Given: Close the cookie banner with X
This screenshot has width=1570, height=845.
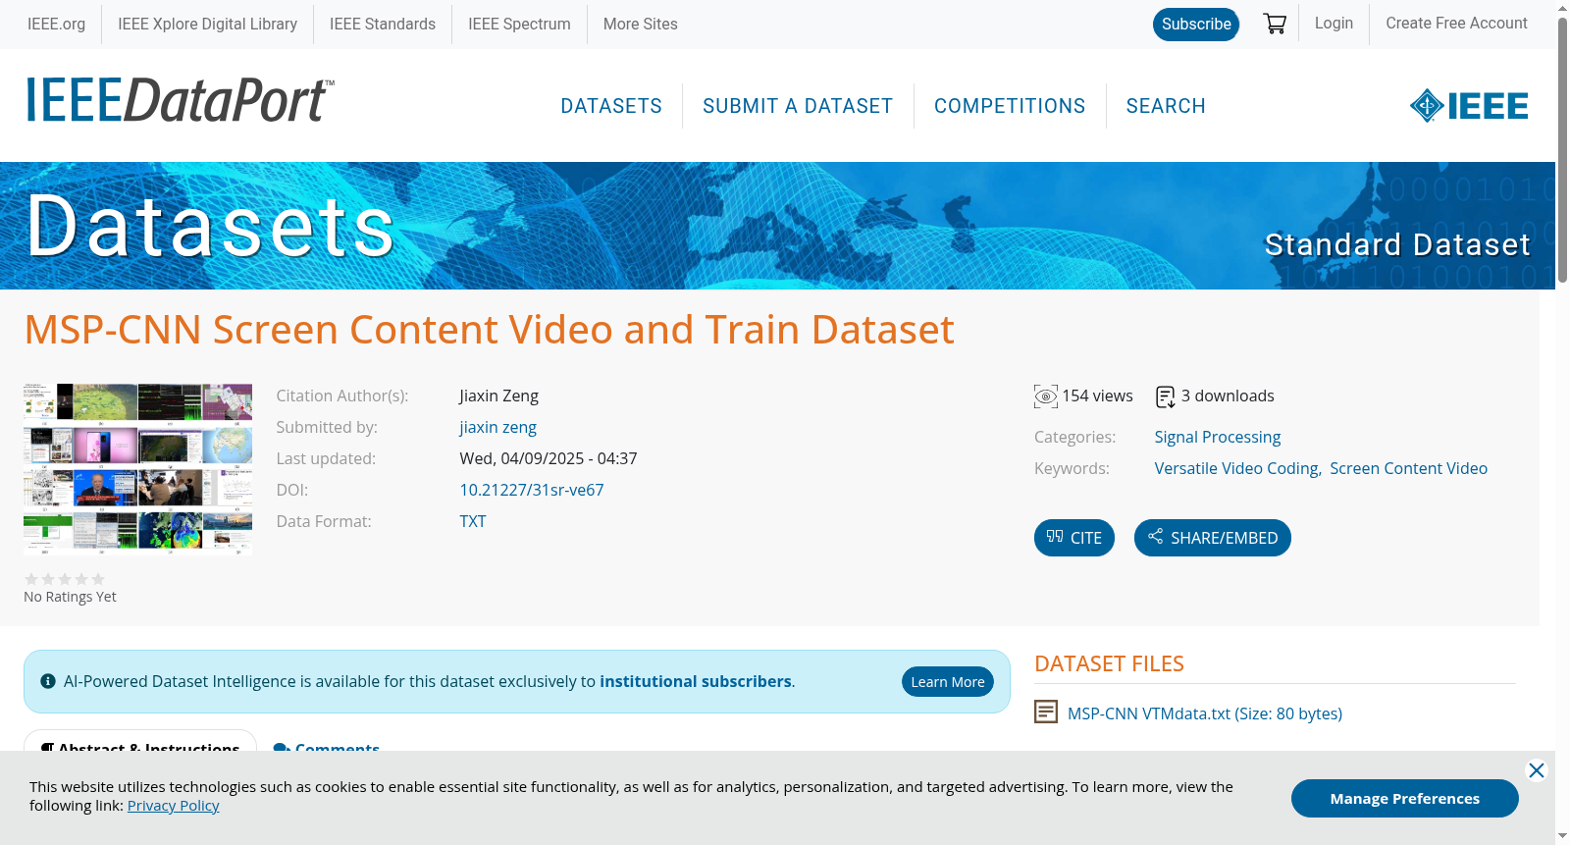Looking at the screenshot, I should click(x=1537, y=770).
